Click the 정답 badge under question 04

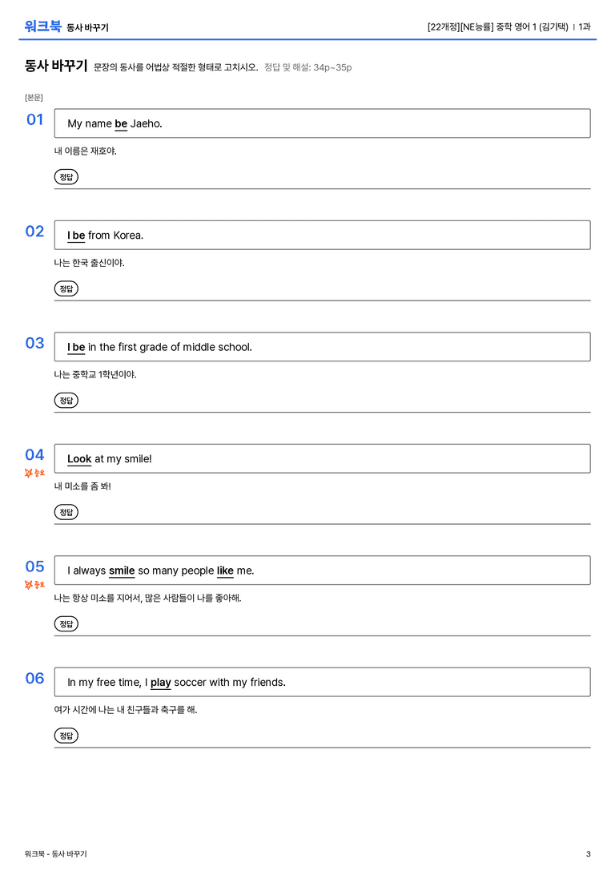click(x=66, y=511)
